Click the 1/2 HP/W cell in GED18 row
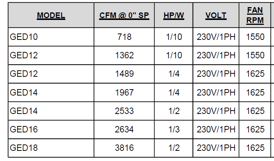 pos(173,148)
